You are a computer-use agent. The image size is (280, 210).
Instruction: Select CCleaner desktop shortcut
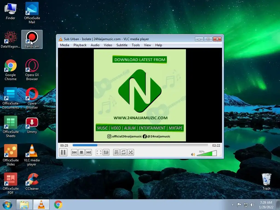[x=32, y=182]
